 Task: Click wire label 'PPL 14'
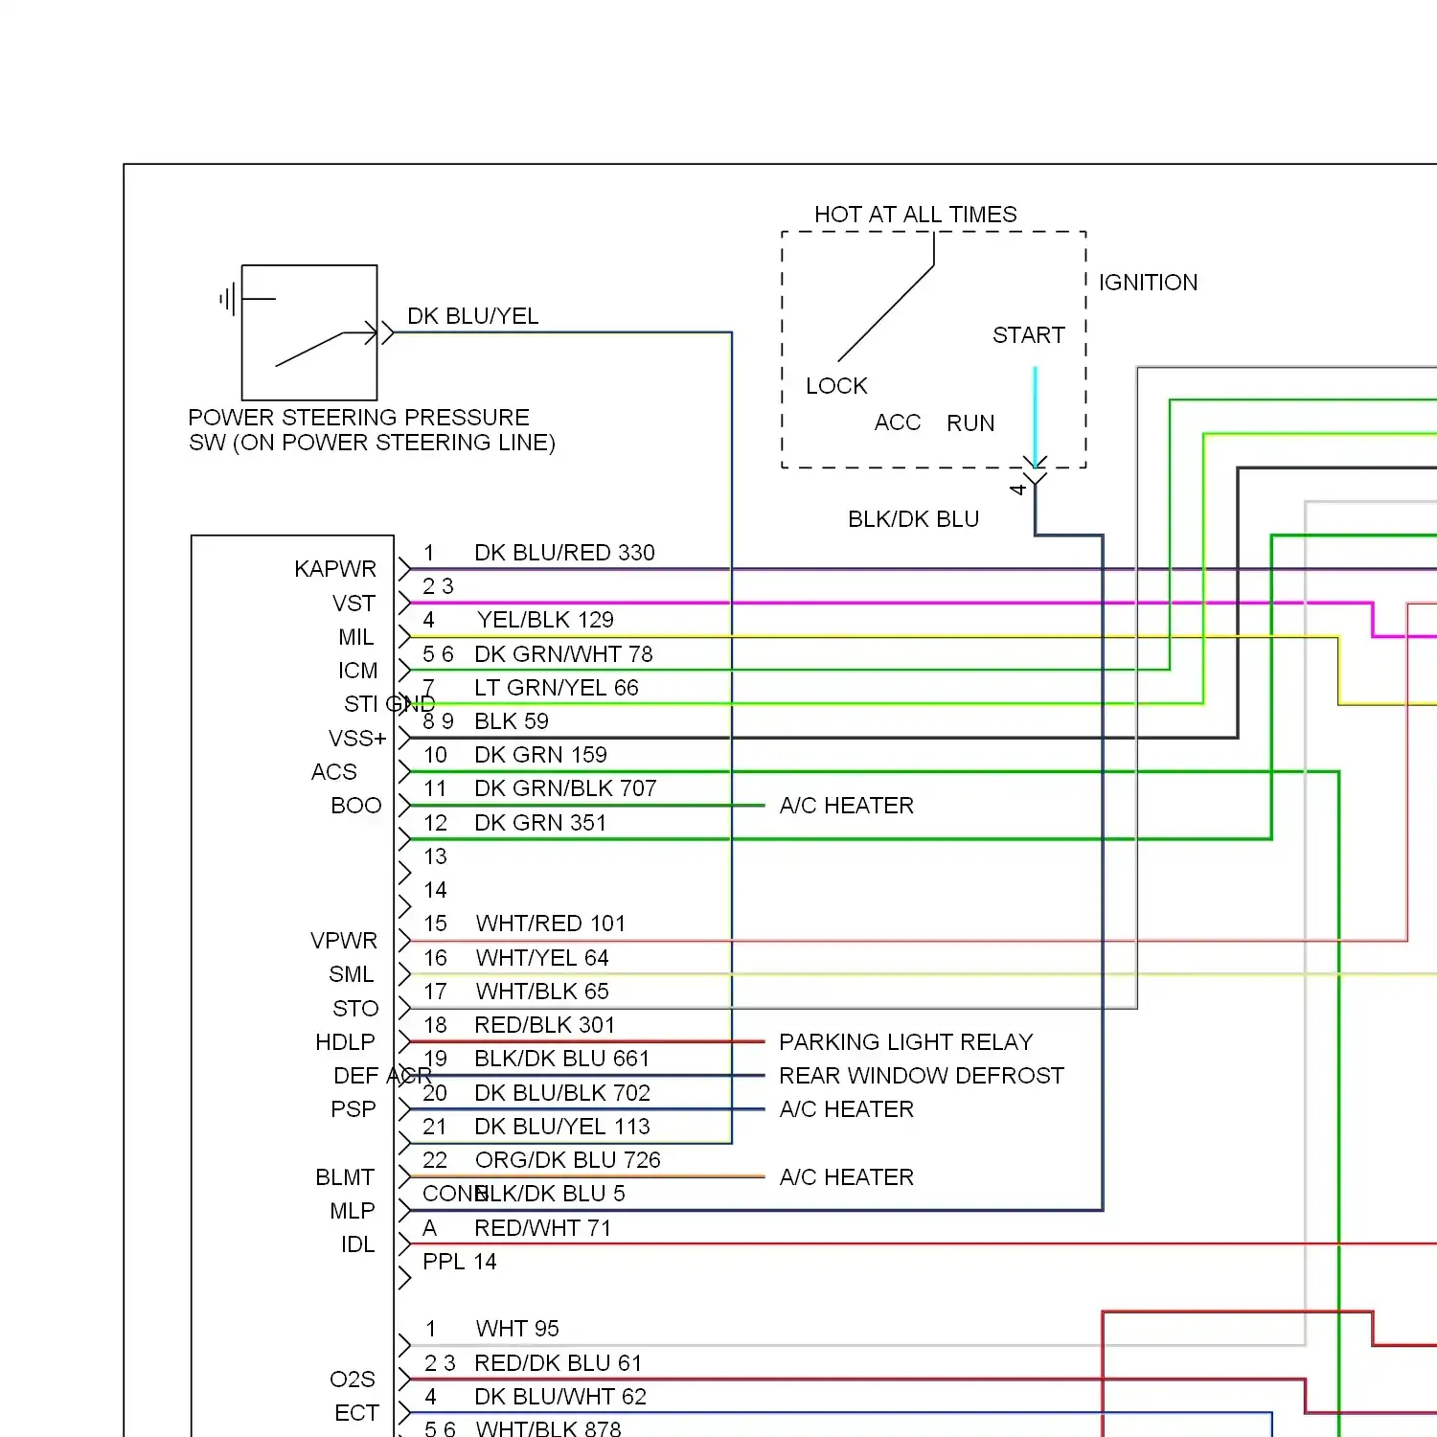coord(459,1262)
